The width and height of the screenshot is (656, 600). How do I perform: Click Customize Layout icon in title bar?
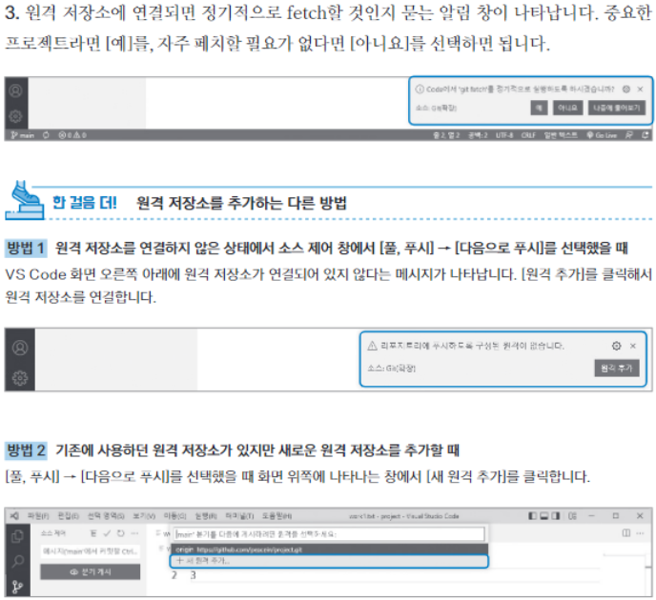(x=572, y=516)
